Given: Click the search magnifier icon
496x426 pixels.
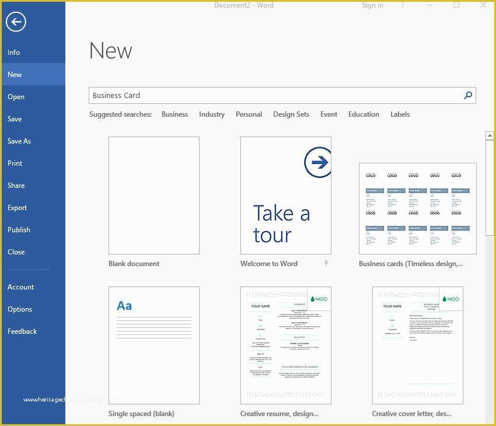Looking at the screenshot, I should (x=468, y=95).
